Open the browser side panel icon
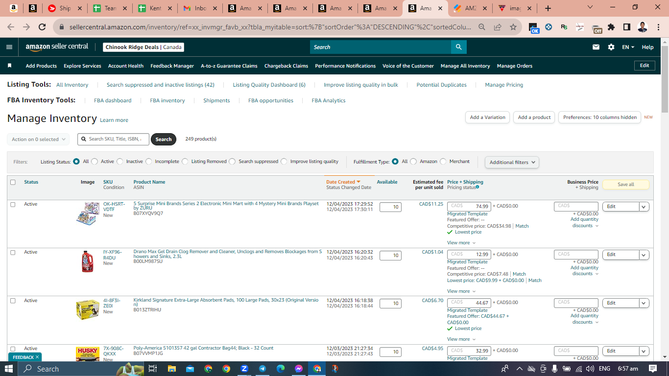The image size is (669, 376). pos(626,27)
